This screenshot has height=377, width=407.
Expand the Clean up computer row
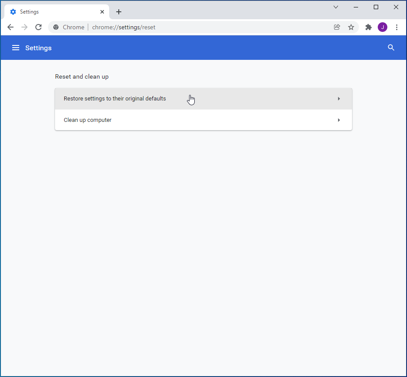[339, 120]
